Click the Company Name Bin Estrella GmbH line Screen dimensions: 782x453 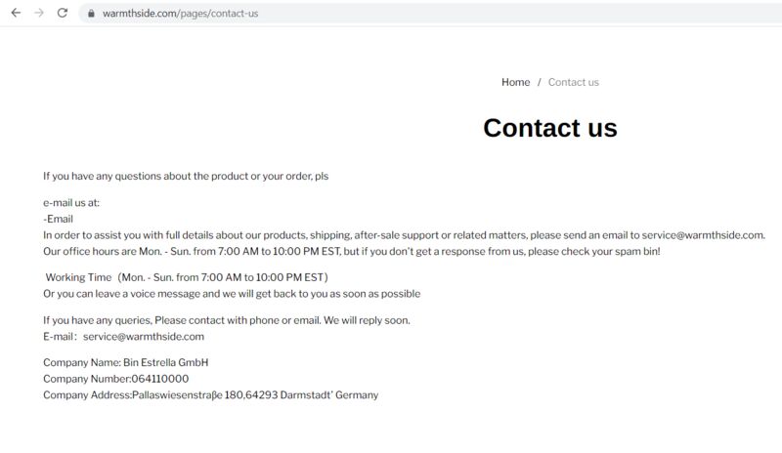click(126, 363)
